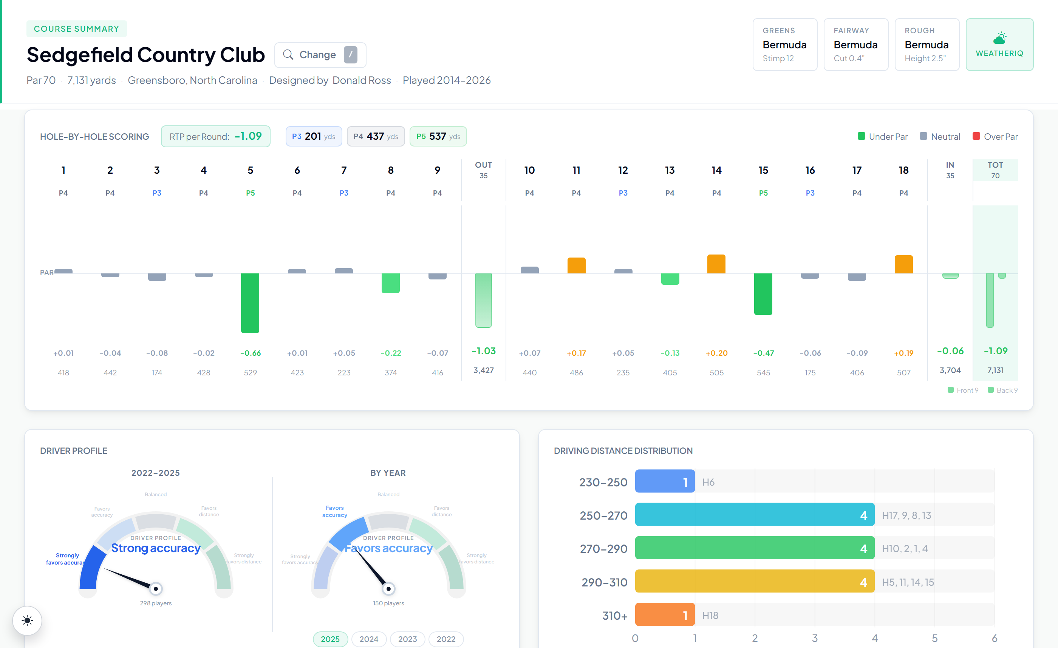Click the Under Par green legend swatch
Viewport: 1058px width, 648px height.
[x=861, y=136]
